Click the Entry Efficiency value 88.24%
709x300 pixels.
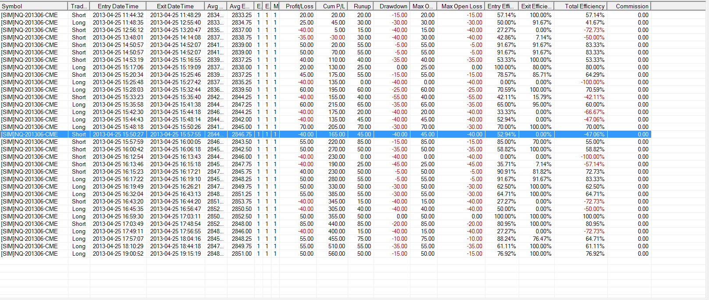(506, 239)
